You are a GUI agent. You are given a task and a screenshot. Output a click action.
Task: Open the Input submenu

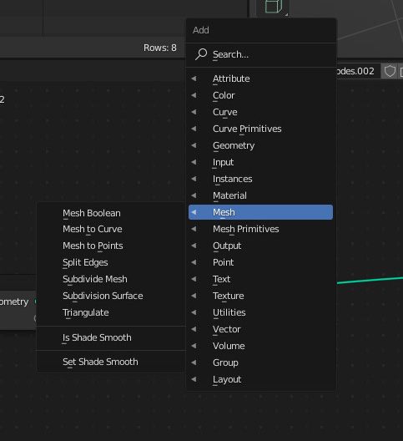[261, 162]
